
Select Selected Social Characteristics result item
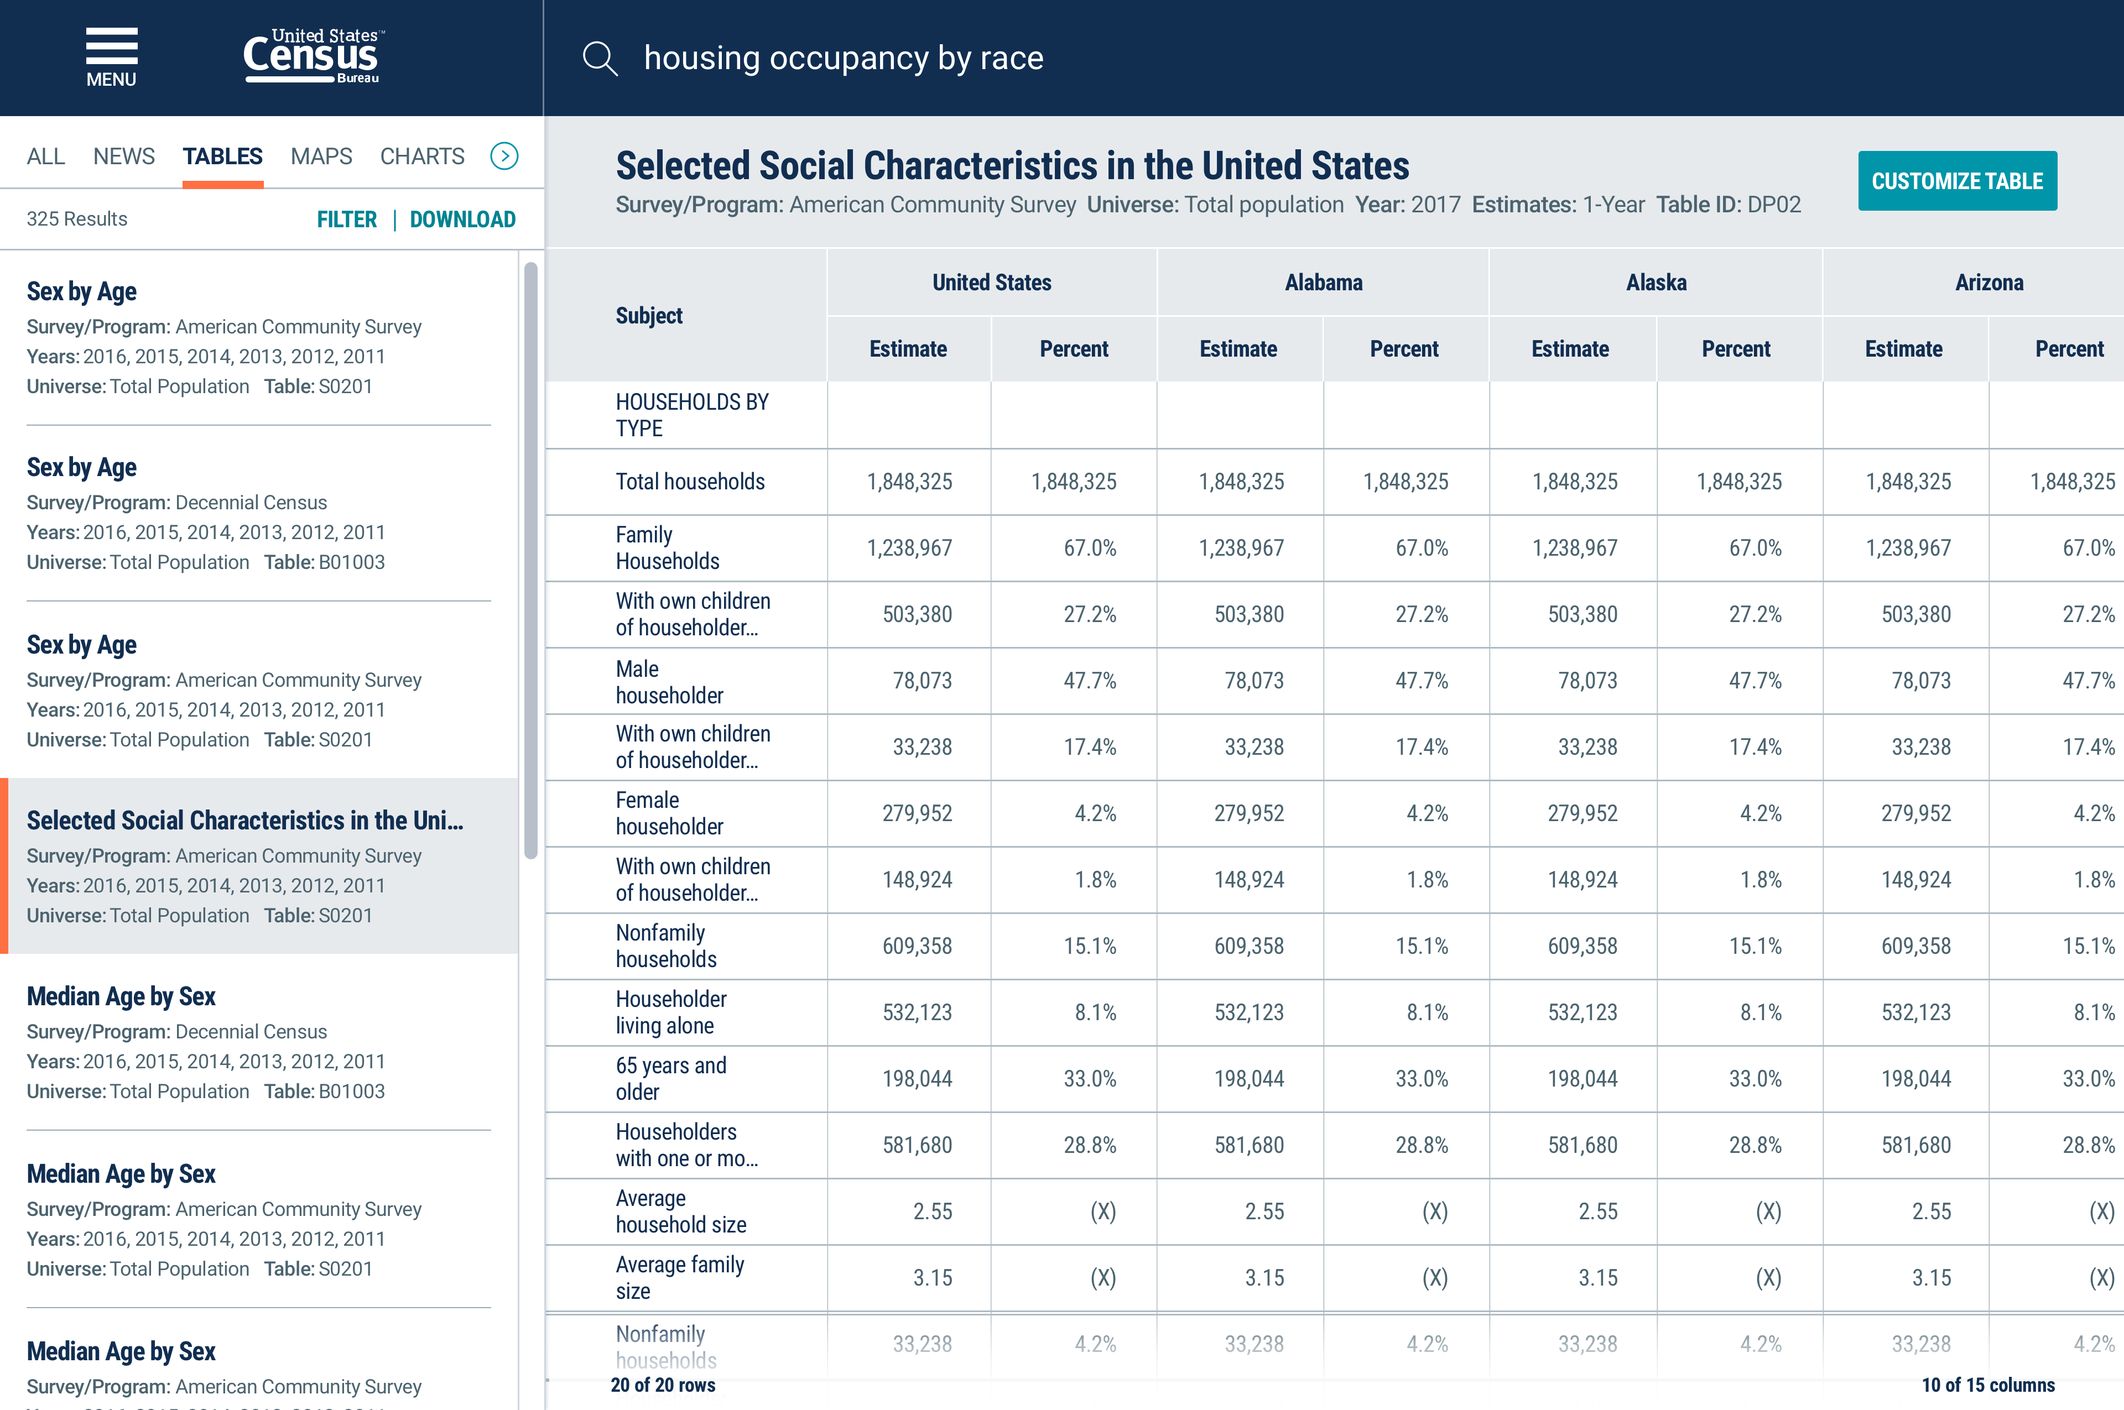tap(259, 867)
